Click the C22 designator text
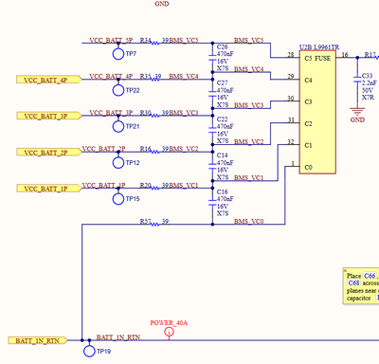Screen dimensions: 379x364 (x=223, y=119)
